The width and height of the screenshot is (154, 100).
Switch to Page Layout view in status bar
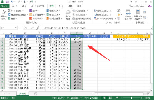[x=111, y=98]
